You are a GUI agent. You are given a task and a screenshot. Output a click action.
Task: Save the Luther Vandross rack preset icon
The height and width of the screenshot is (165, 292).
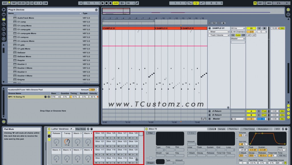click(x=92, y=129)
